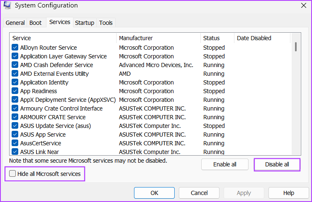Click the System Configuration title bar icon
This screenshot has height=202, width=312.
point(7,5)
